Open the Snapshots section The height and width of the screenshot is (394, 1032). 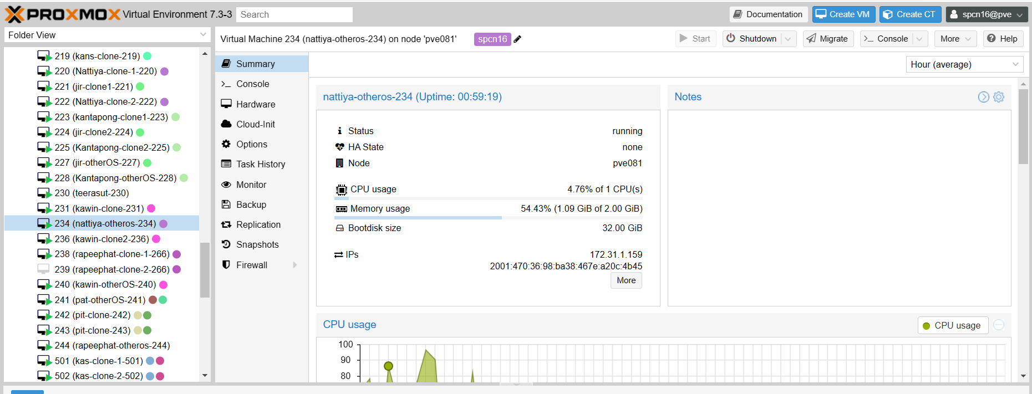click(262, 244)
